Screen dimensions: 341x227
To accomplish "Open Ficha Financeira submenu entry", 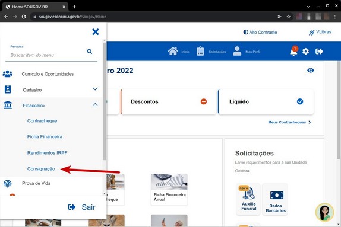I will [x=45, y=136].
